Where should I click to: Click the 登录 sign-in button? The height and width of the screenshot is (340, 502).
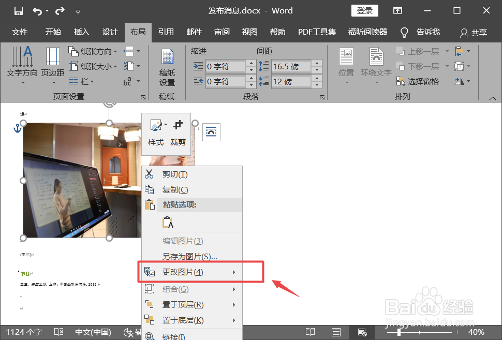click(x=365, y=10)
